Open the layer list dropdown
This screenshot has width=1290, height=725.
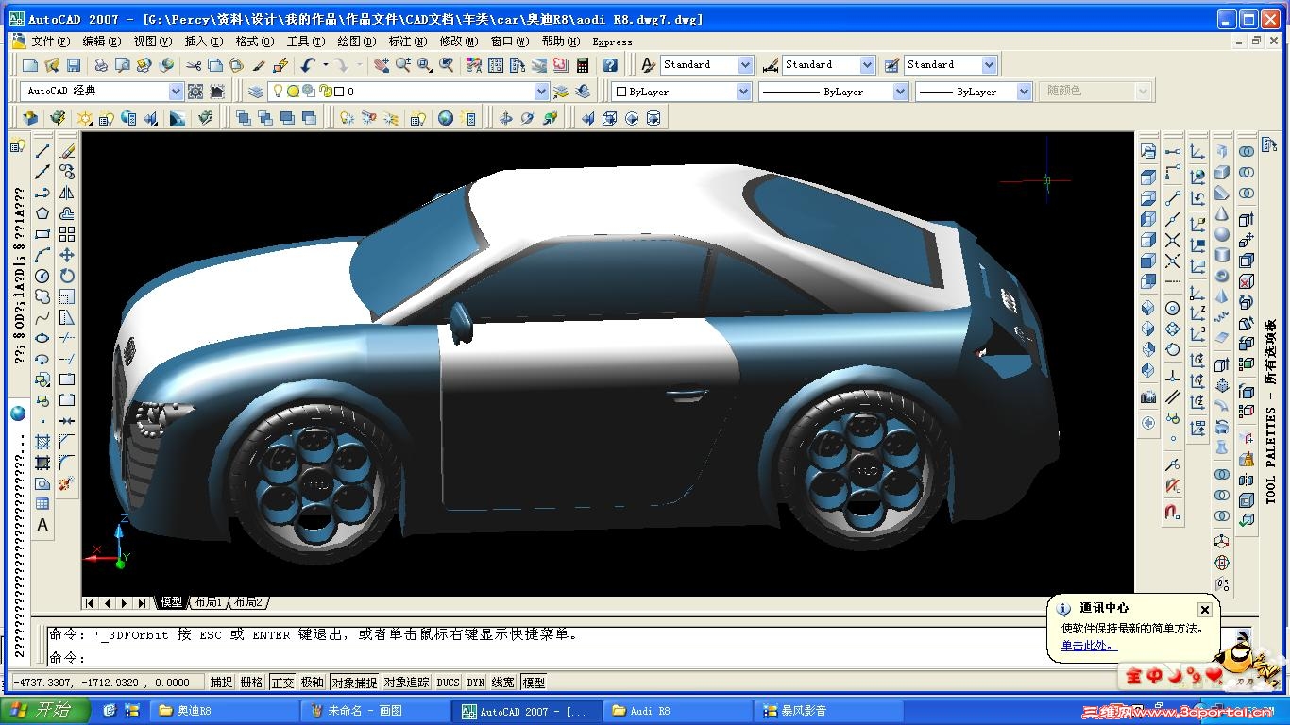tap(541, 92)
